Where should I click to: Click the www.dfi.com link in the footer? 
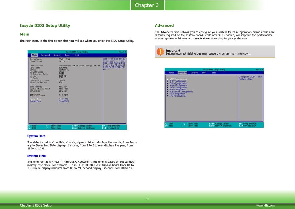[265, 205]
